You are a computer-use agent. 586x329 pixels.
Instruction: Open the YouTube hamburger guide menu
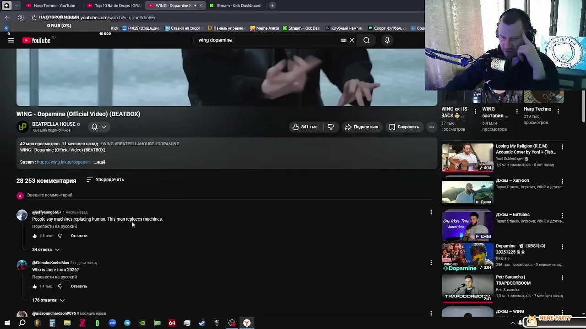(x=11, y=40)
